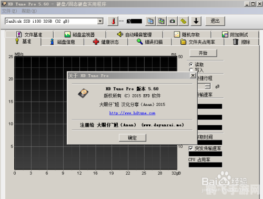
Task: Click the 'HD Tune Pro 版本 5.60' text
Action: (x=132, y=89)
